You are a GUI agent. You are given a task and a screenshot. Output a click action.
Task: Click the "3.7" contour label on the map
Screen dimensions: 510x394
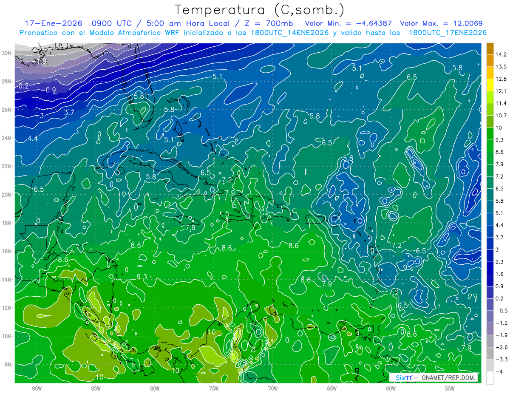[x=69, y=113]
